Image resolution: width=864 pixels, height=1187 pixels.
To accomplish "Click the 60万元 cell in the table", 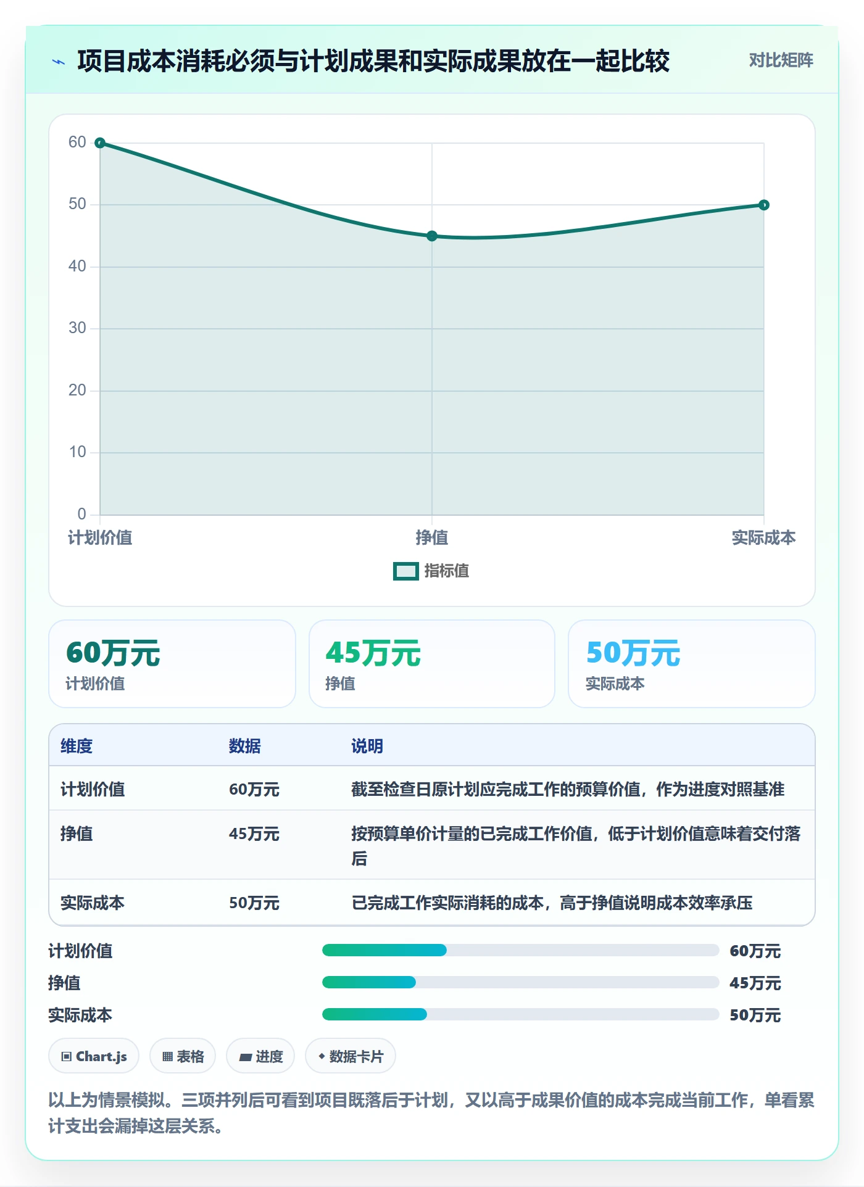I will pos(254,790).
